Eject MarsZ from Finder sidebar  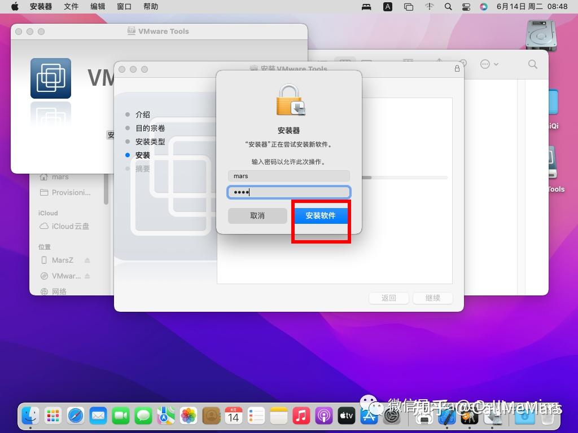click(x=87, y=260)
